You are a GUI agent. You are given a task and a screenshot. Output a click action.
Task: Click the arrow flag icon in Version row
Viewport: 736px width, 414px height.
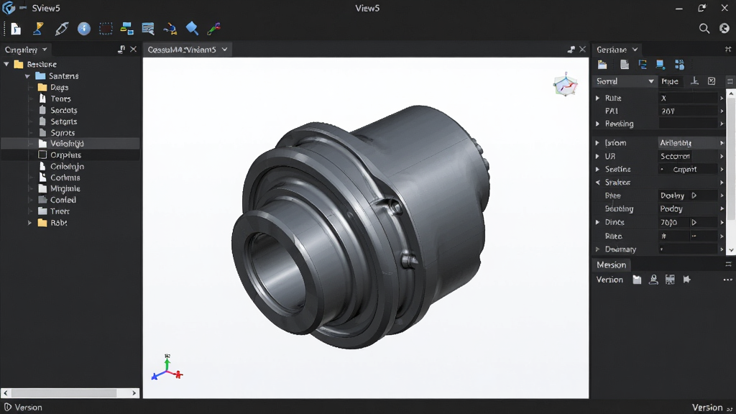click(x=686, y=280)
